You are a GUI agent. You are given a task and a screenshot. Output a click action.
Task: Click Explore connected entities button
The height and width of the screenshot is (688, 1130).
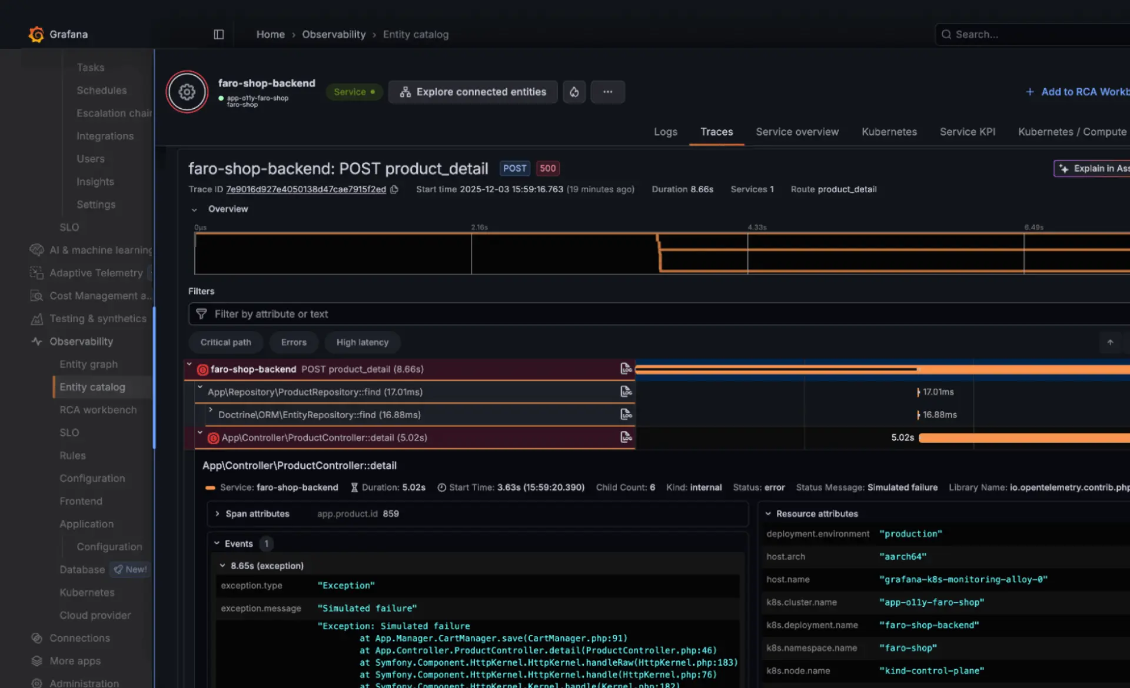tap(473, 92)
